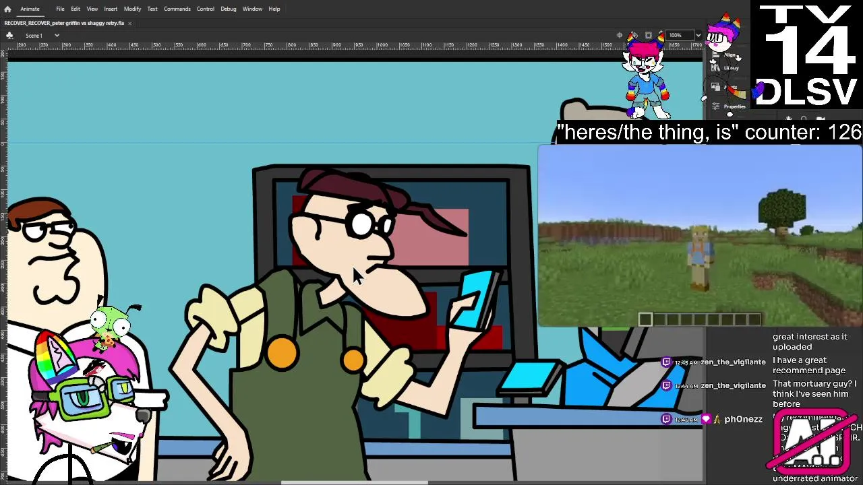Open the Debug menu
The width and height of the screenshot is (863, 485).
click(x=229, y=9)
